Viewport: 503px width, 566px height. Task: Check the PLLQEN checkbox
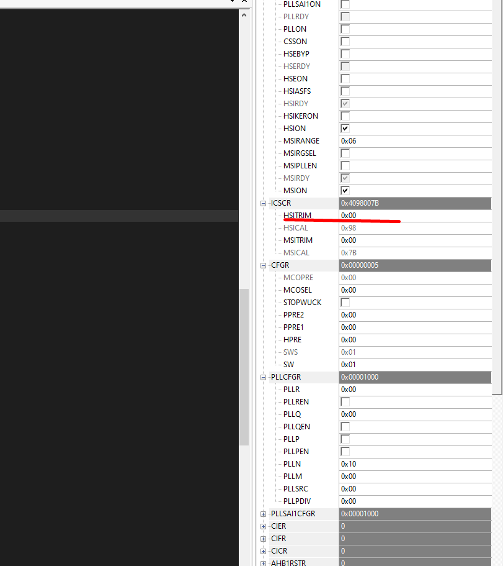click(x=345, y=427)
